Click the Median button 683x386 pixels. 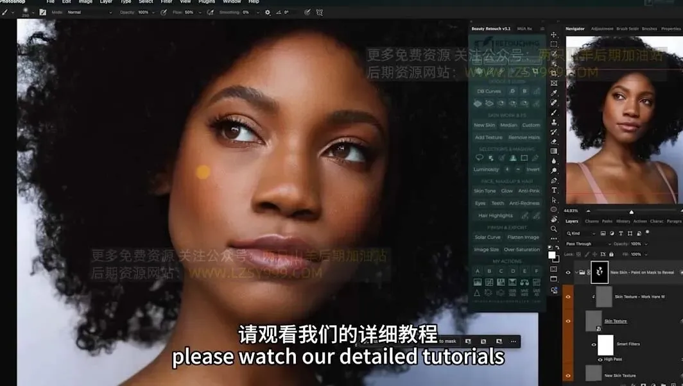pos(508,125)
